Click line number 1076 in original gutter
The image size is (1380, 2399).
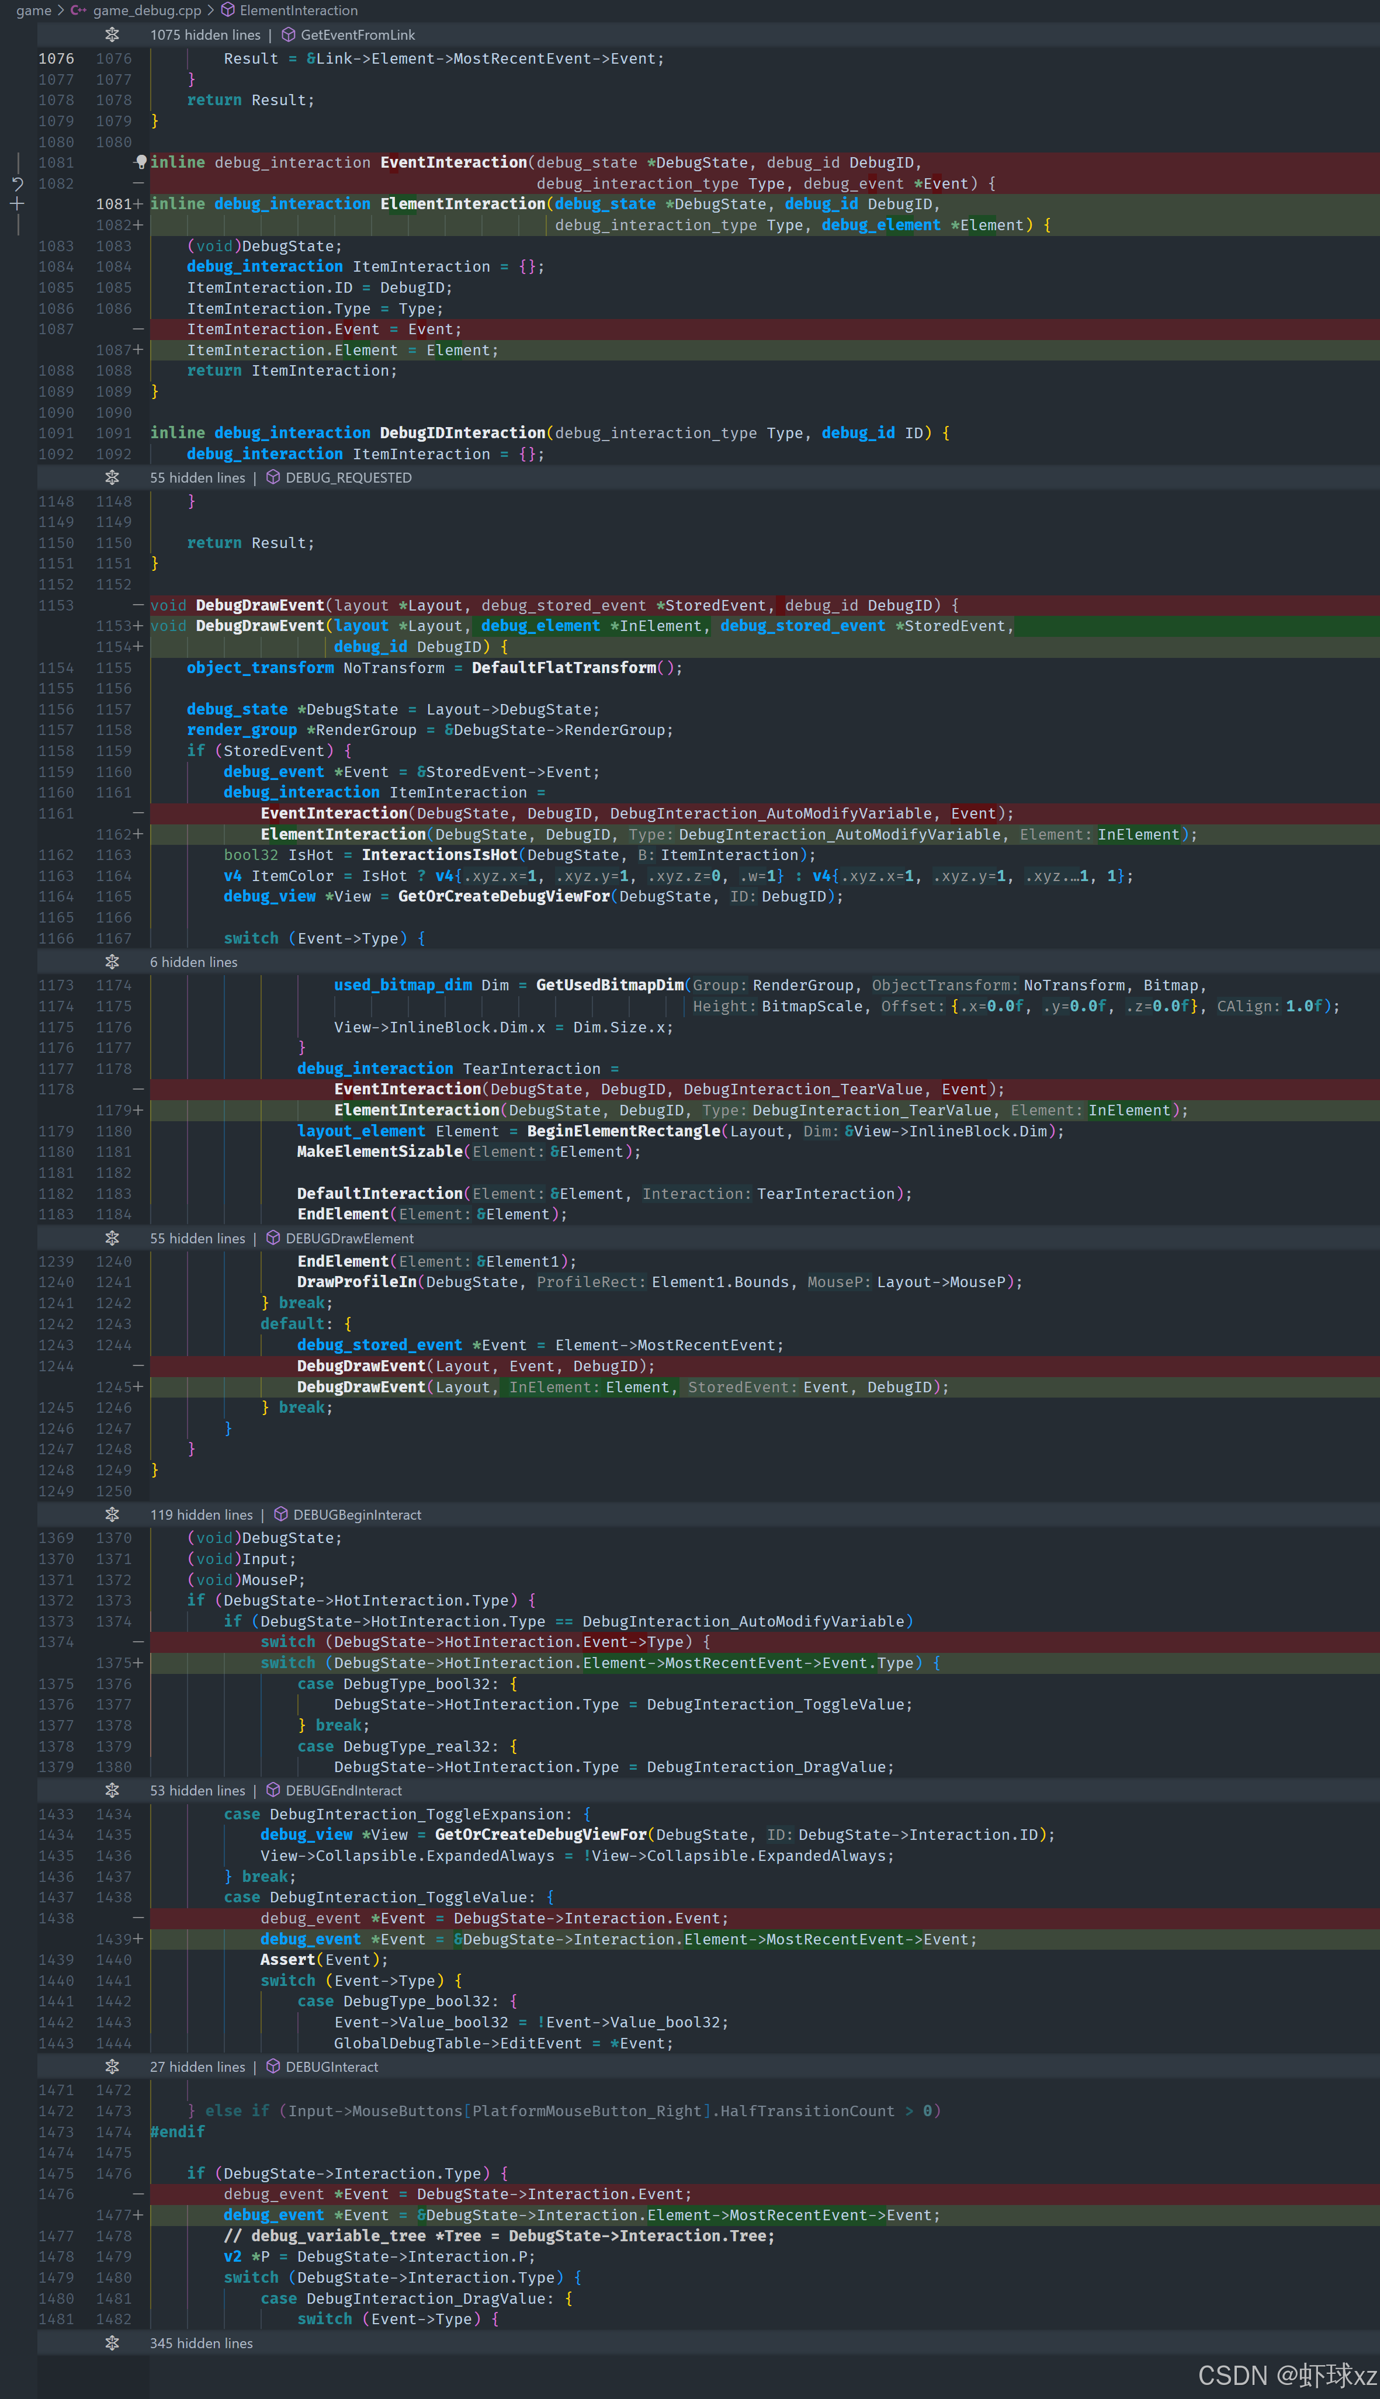coord(56,59)
